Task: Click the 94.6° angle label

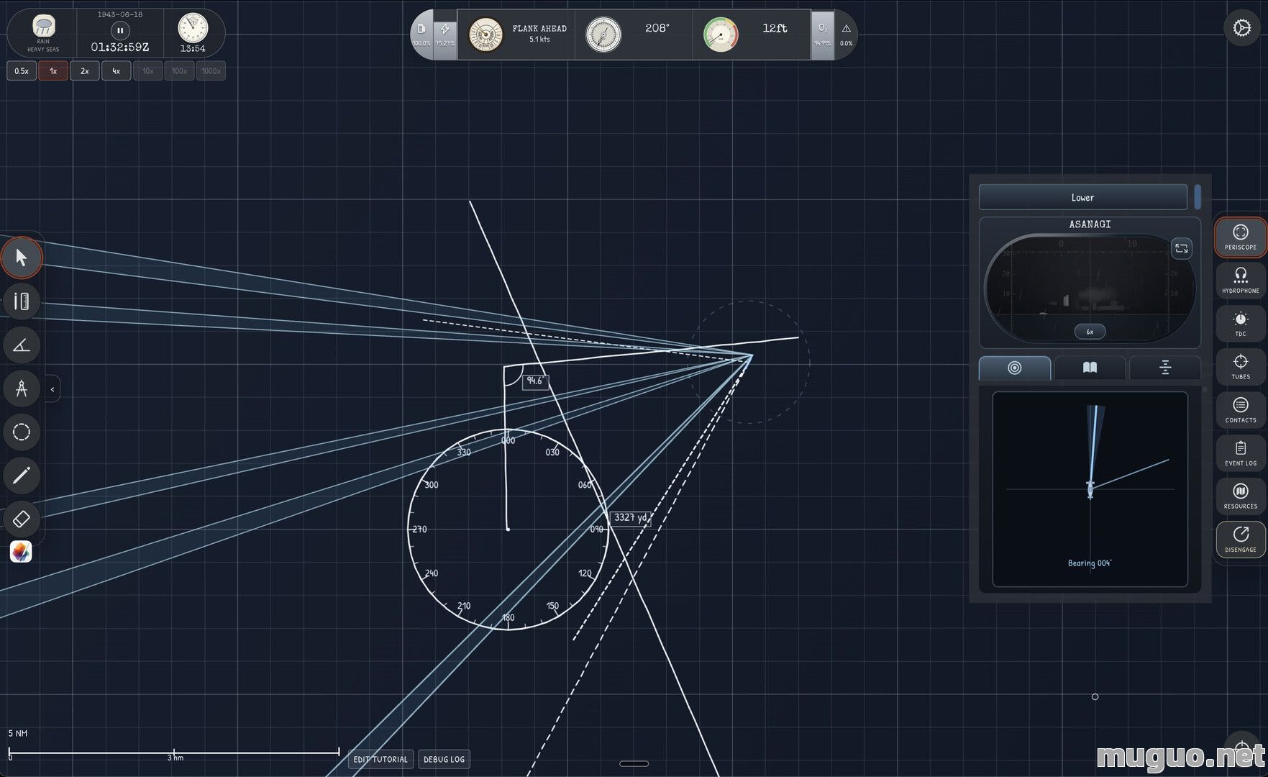Action: (534, 381)
